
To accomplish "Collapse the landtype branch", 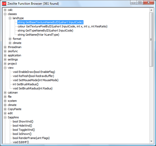I will pyautogui.click(x=10, y=18).
